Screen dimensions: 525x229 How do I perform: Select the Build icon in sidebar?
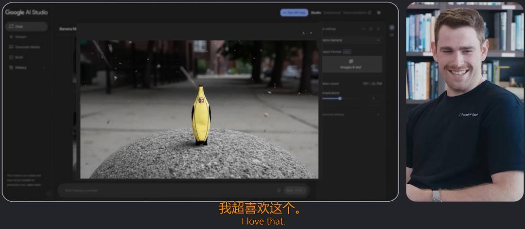pyautogui.click(x=11, y=57)
